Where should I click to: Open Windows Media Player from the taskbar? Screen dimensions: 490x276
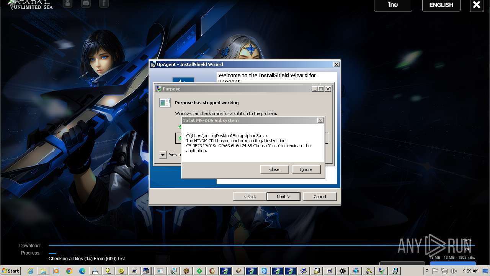[x=56, y=271]
